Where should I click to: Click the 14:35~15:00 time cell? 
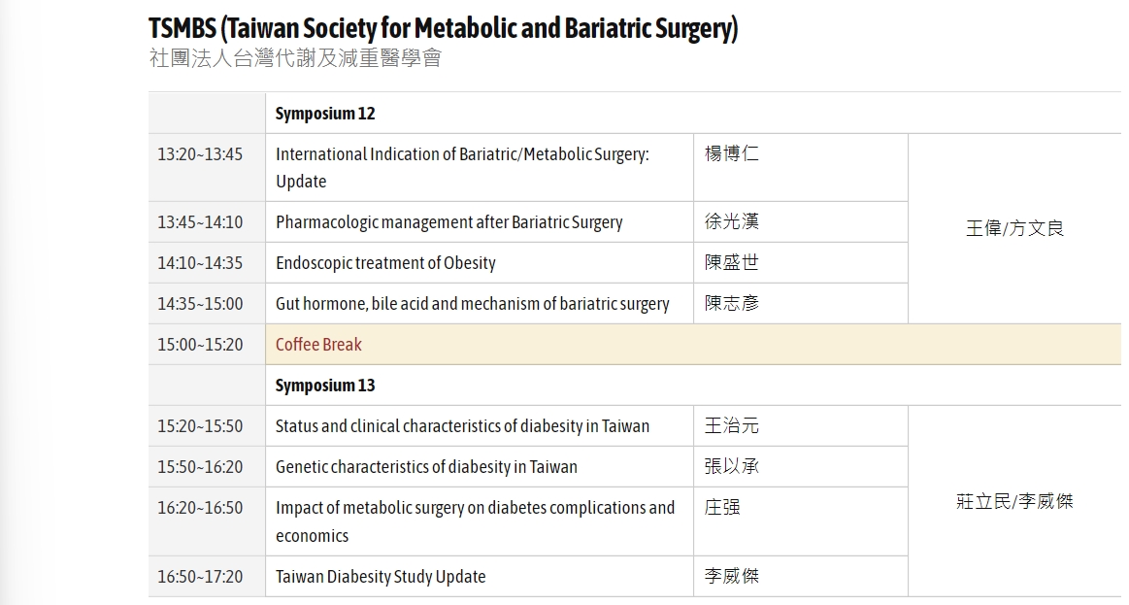200,304
